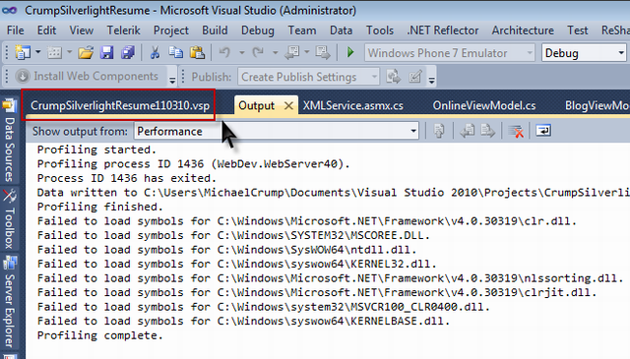This screenshot has width=630, height=359.
Task: Click the failed symbols line for clrjit.dll
Action: [317, 293]
